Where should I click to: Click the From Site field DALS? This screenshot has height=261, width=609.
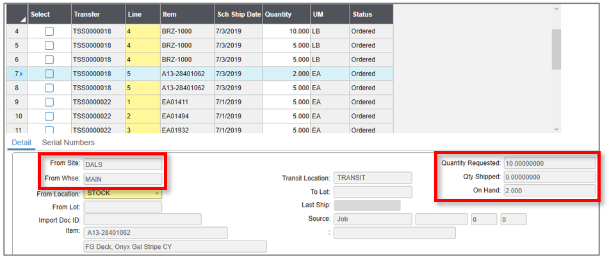coord(123,164)
